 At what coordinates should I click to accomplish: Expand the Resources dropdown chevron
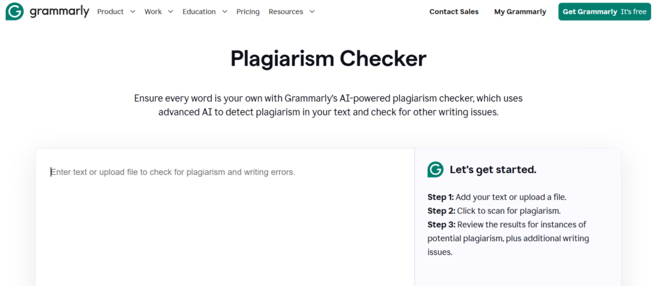click(x=312, y=11)
